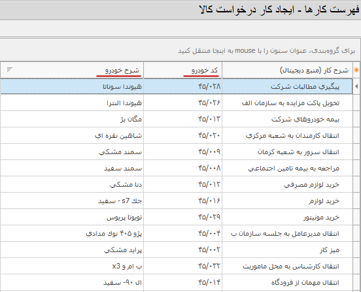Click the group-by panel hint area

pos(180,50)
